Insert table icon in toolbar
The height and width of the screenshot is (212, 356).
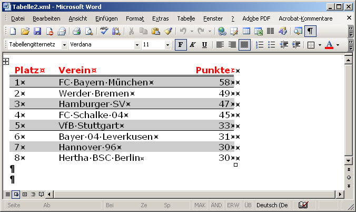pyautogui.click(x=246, y=31)
